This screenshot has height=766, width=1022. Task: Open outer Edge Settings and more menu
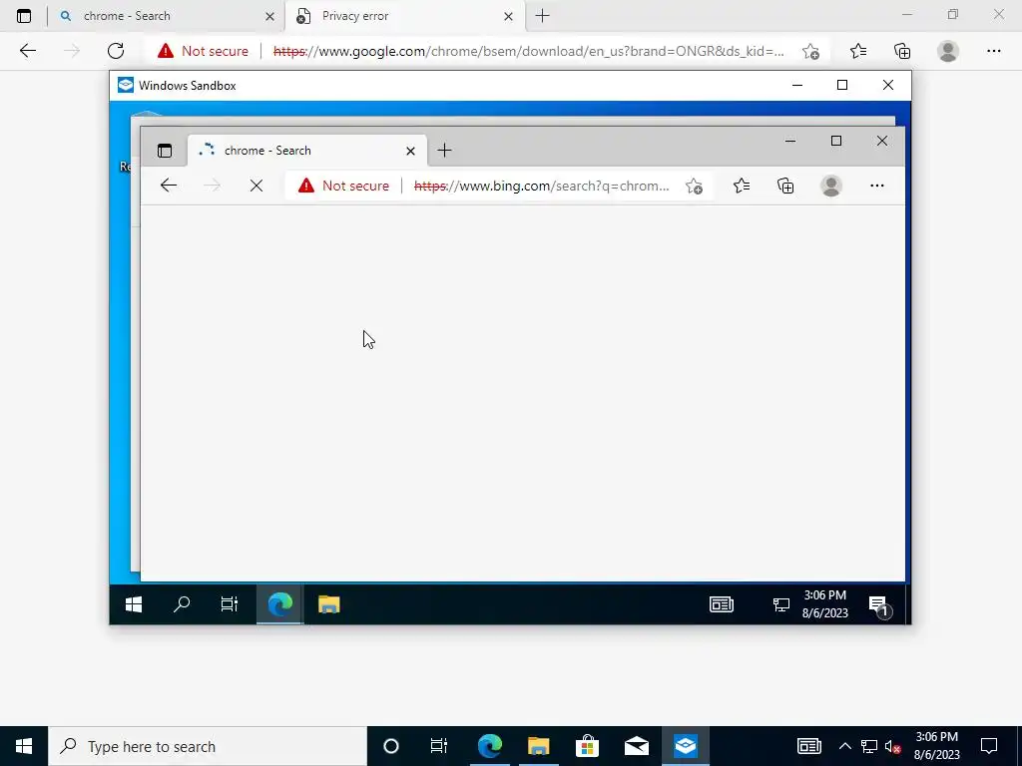993,51
